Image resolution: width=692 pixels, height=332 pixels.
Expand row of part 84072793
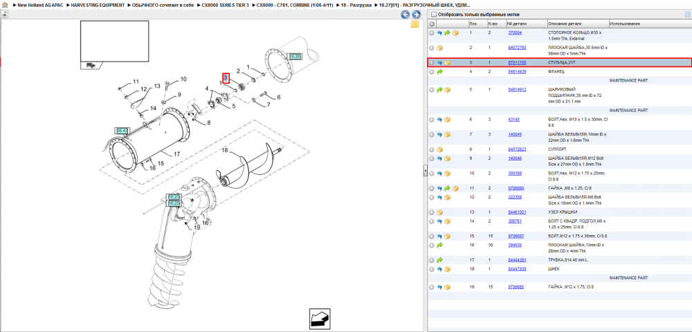tap(432, 48)
